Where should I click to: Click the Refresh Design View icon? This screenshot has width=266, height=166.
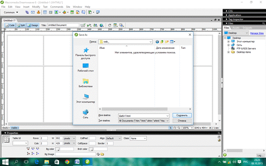109,25
